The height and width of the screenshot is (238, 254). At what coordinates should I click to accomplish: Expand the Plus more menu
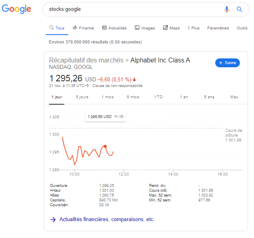click(x=193, y=28)
